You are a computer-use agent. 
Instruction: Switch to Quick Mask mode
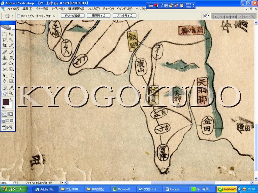[11, 114]
